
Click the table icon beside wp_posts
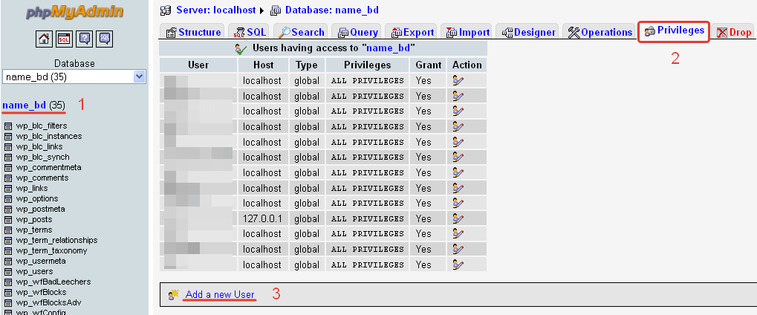tap(8, 220)
